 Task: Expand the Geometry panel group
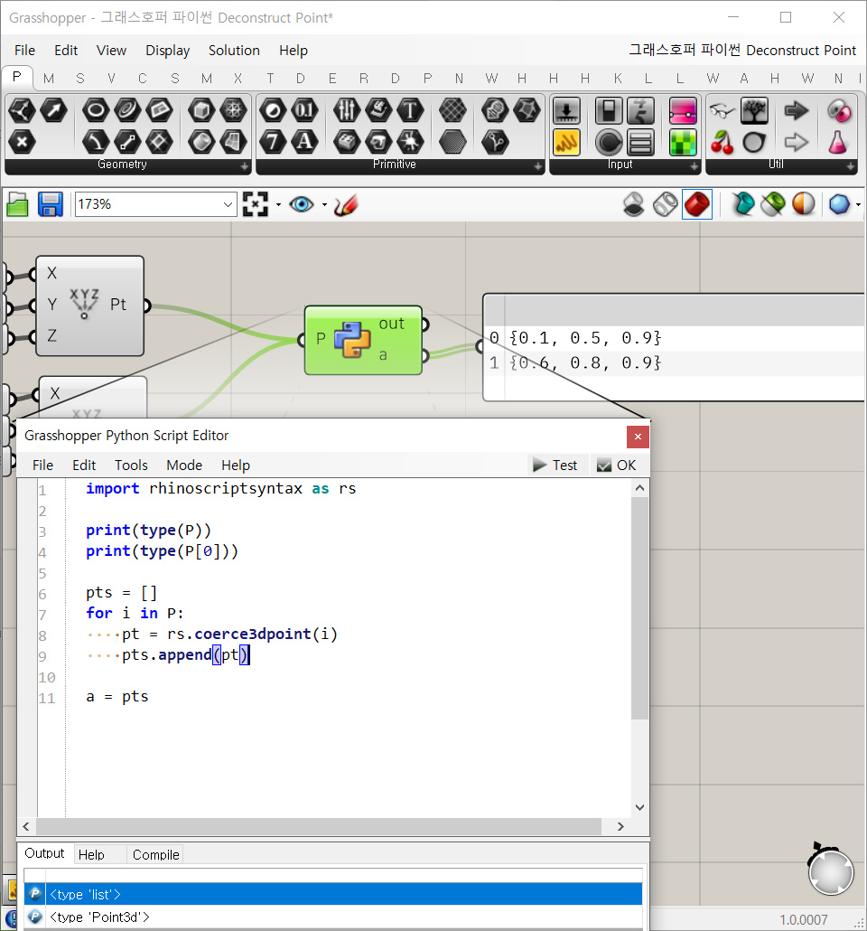coord(245,167)
